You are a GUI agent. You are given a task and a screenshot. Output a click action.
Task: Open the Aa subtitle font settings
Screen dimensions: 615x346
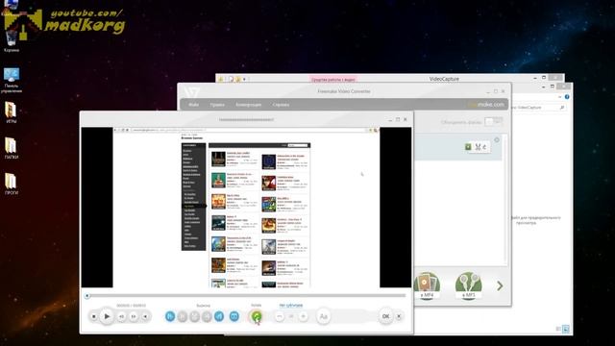pos(324,316)
